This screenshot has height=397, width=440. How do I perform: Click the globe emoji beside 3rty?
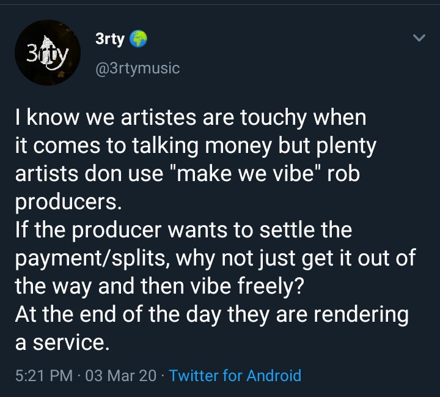(x=138, y=39)
